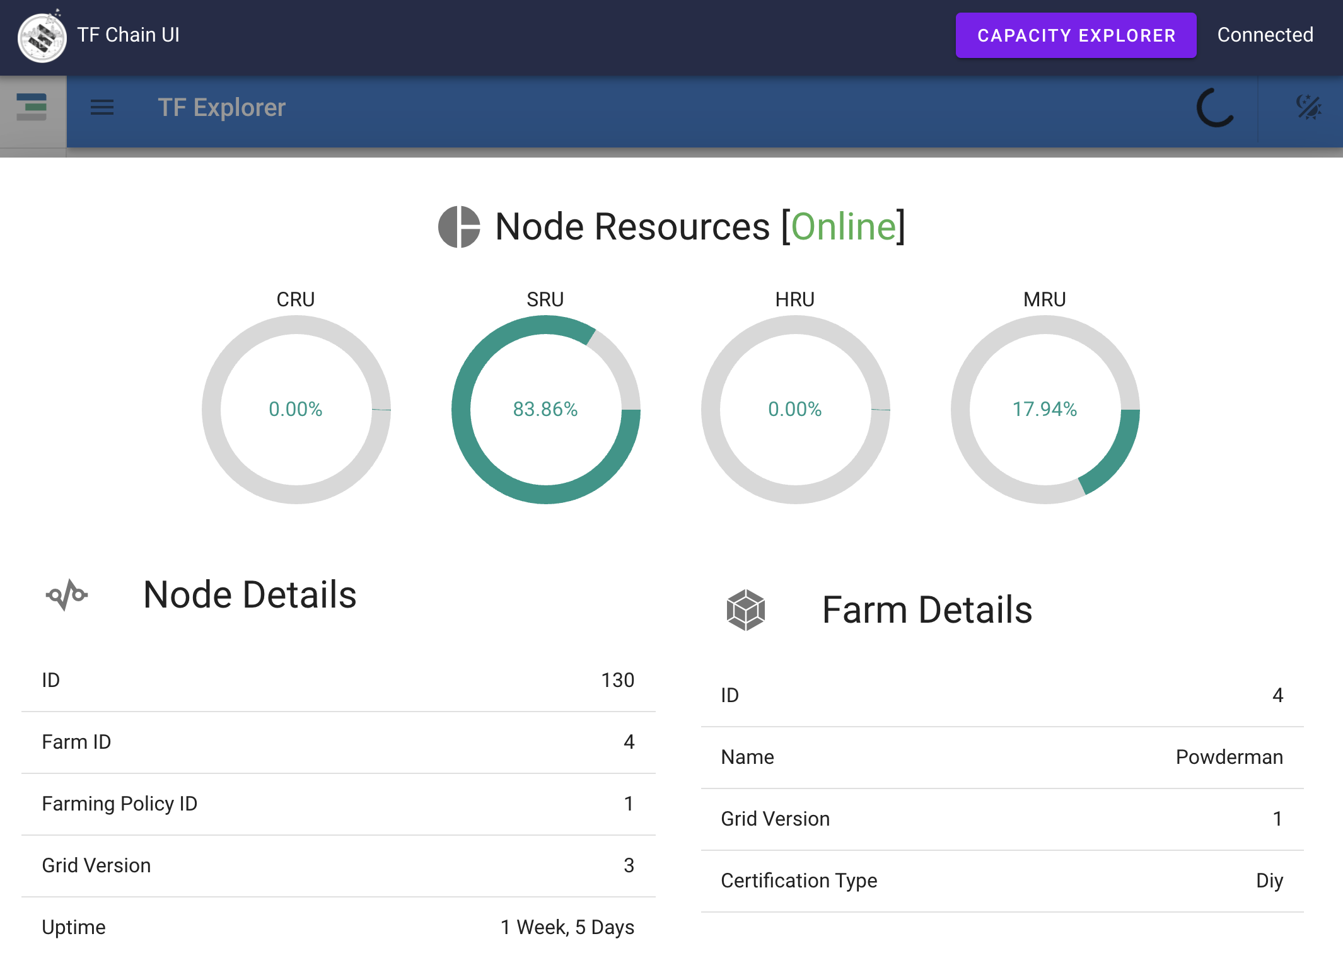This screenshot has width=1343, height=958.
Task: Click the HRU usage ring
Action: [x=794, y=410]
